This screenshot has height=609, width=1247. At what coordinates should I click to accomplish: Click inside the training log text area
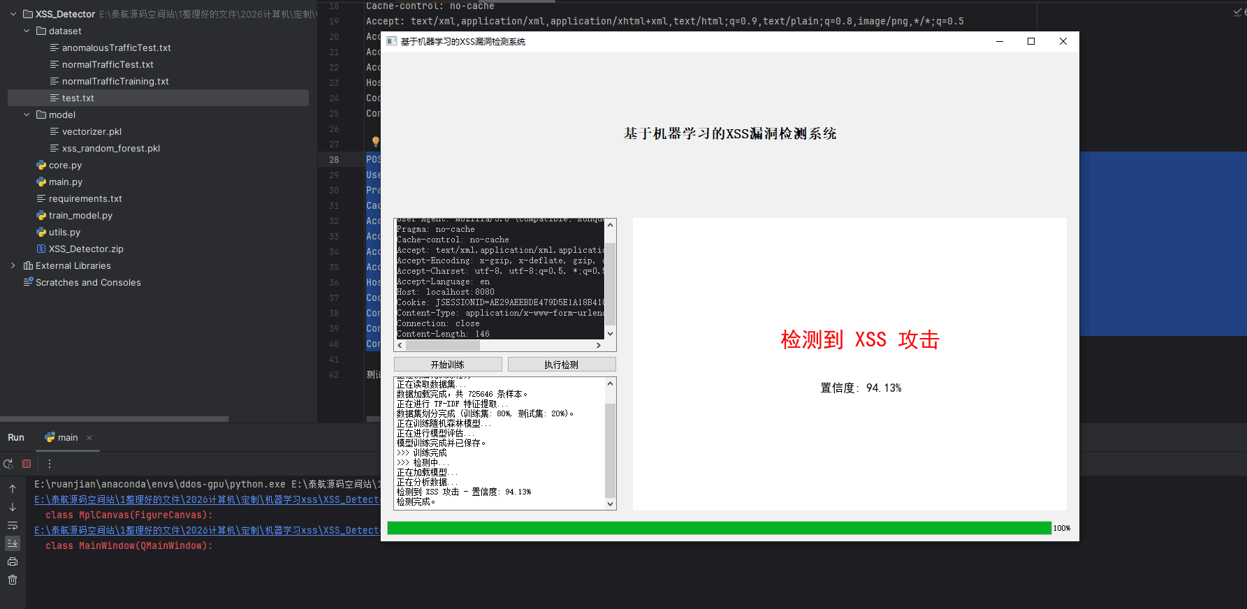tap(499, 443)
